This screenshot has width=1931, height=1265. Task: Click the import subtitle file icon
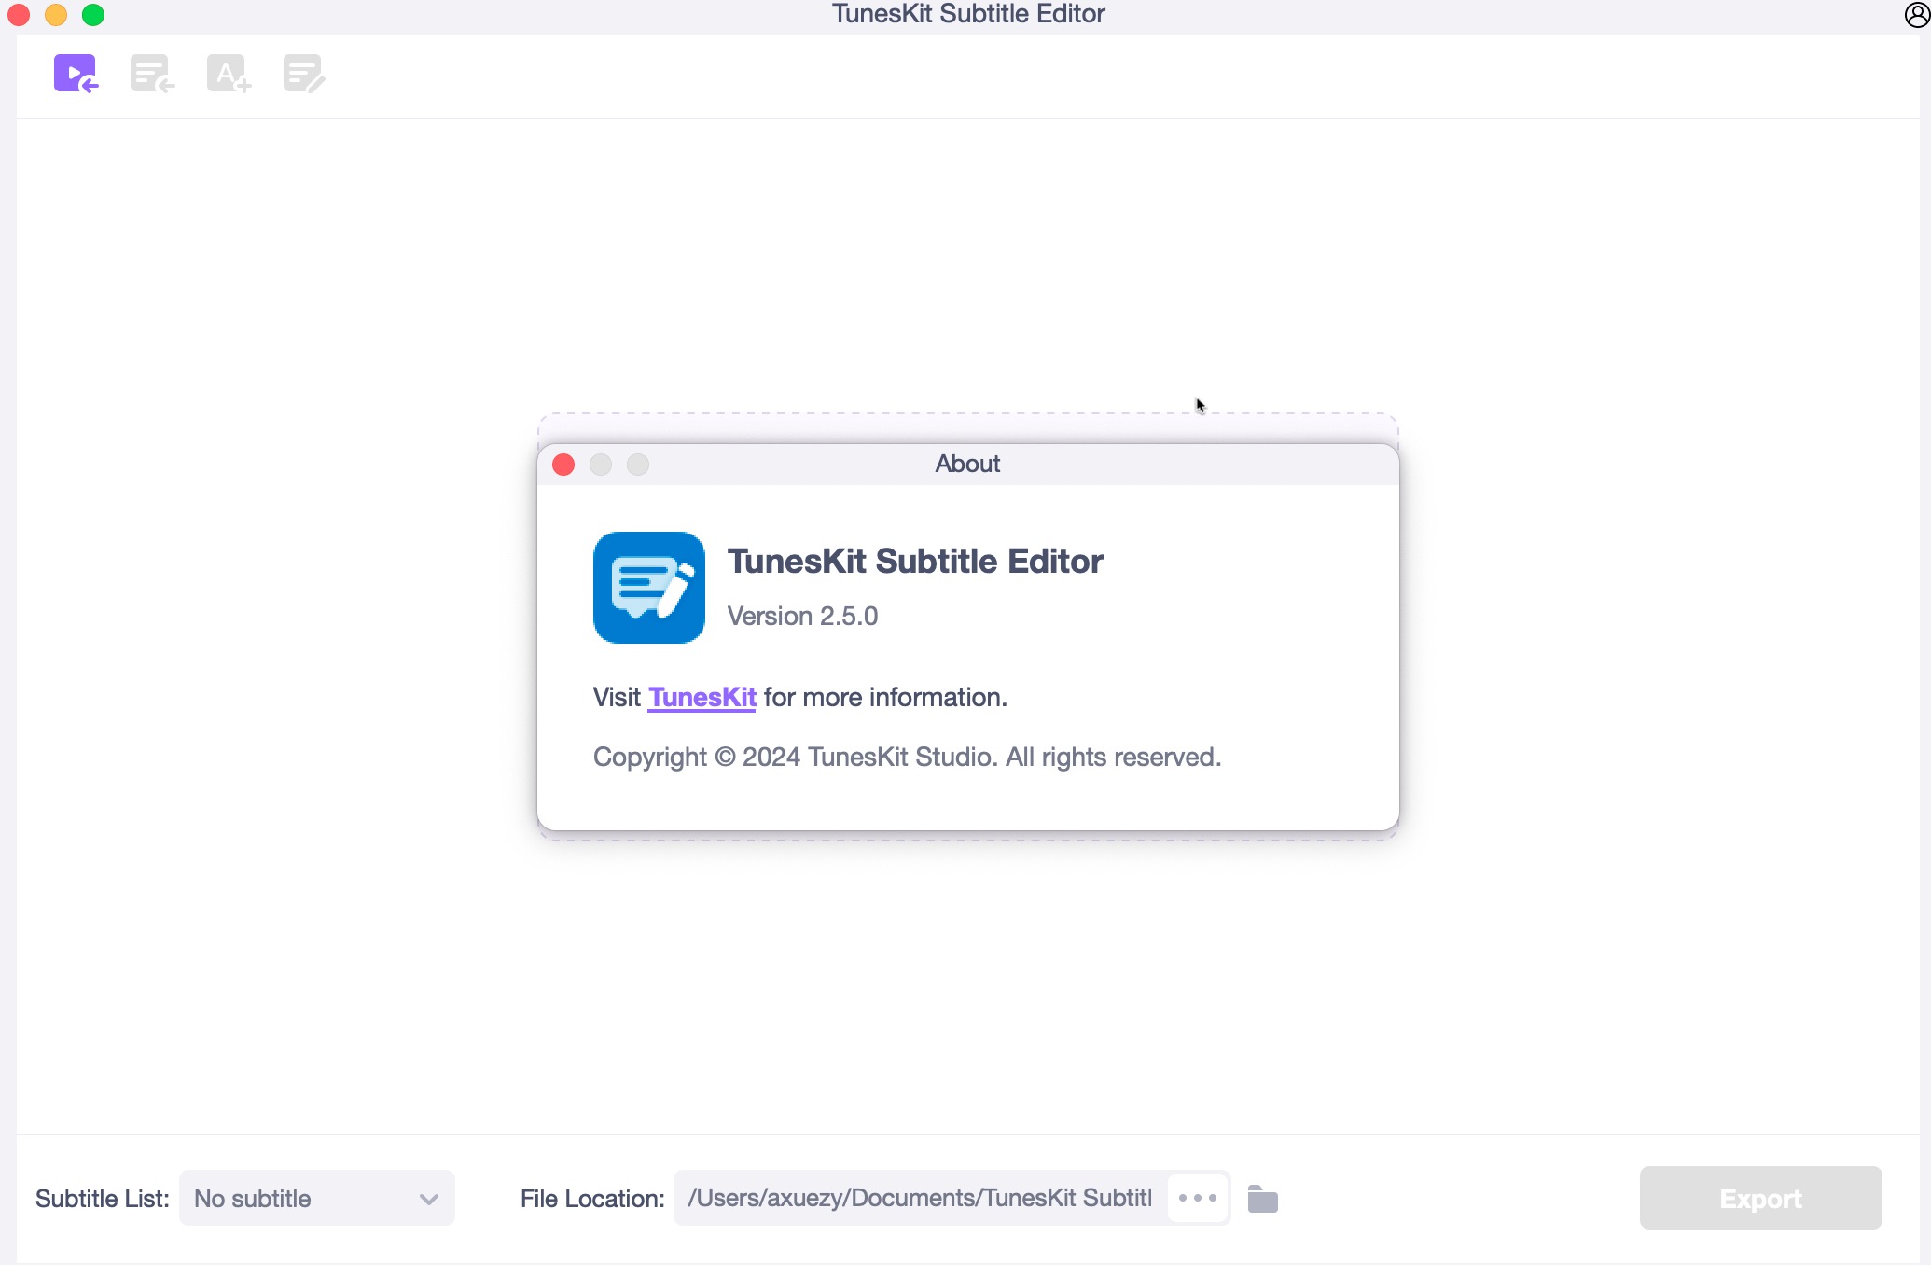click(x=152, y=74)
